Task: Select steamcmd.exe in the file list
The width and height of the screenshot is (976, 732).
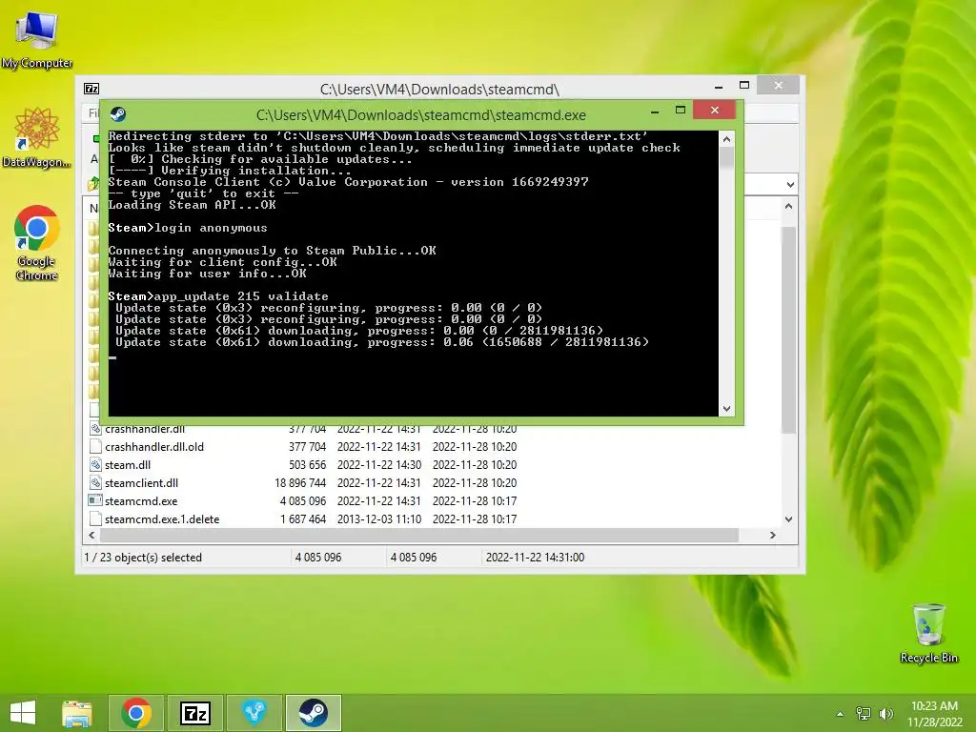Action: tap(141, 501)
